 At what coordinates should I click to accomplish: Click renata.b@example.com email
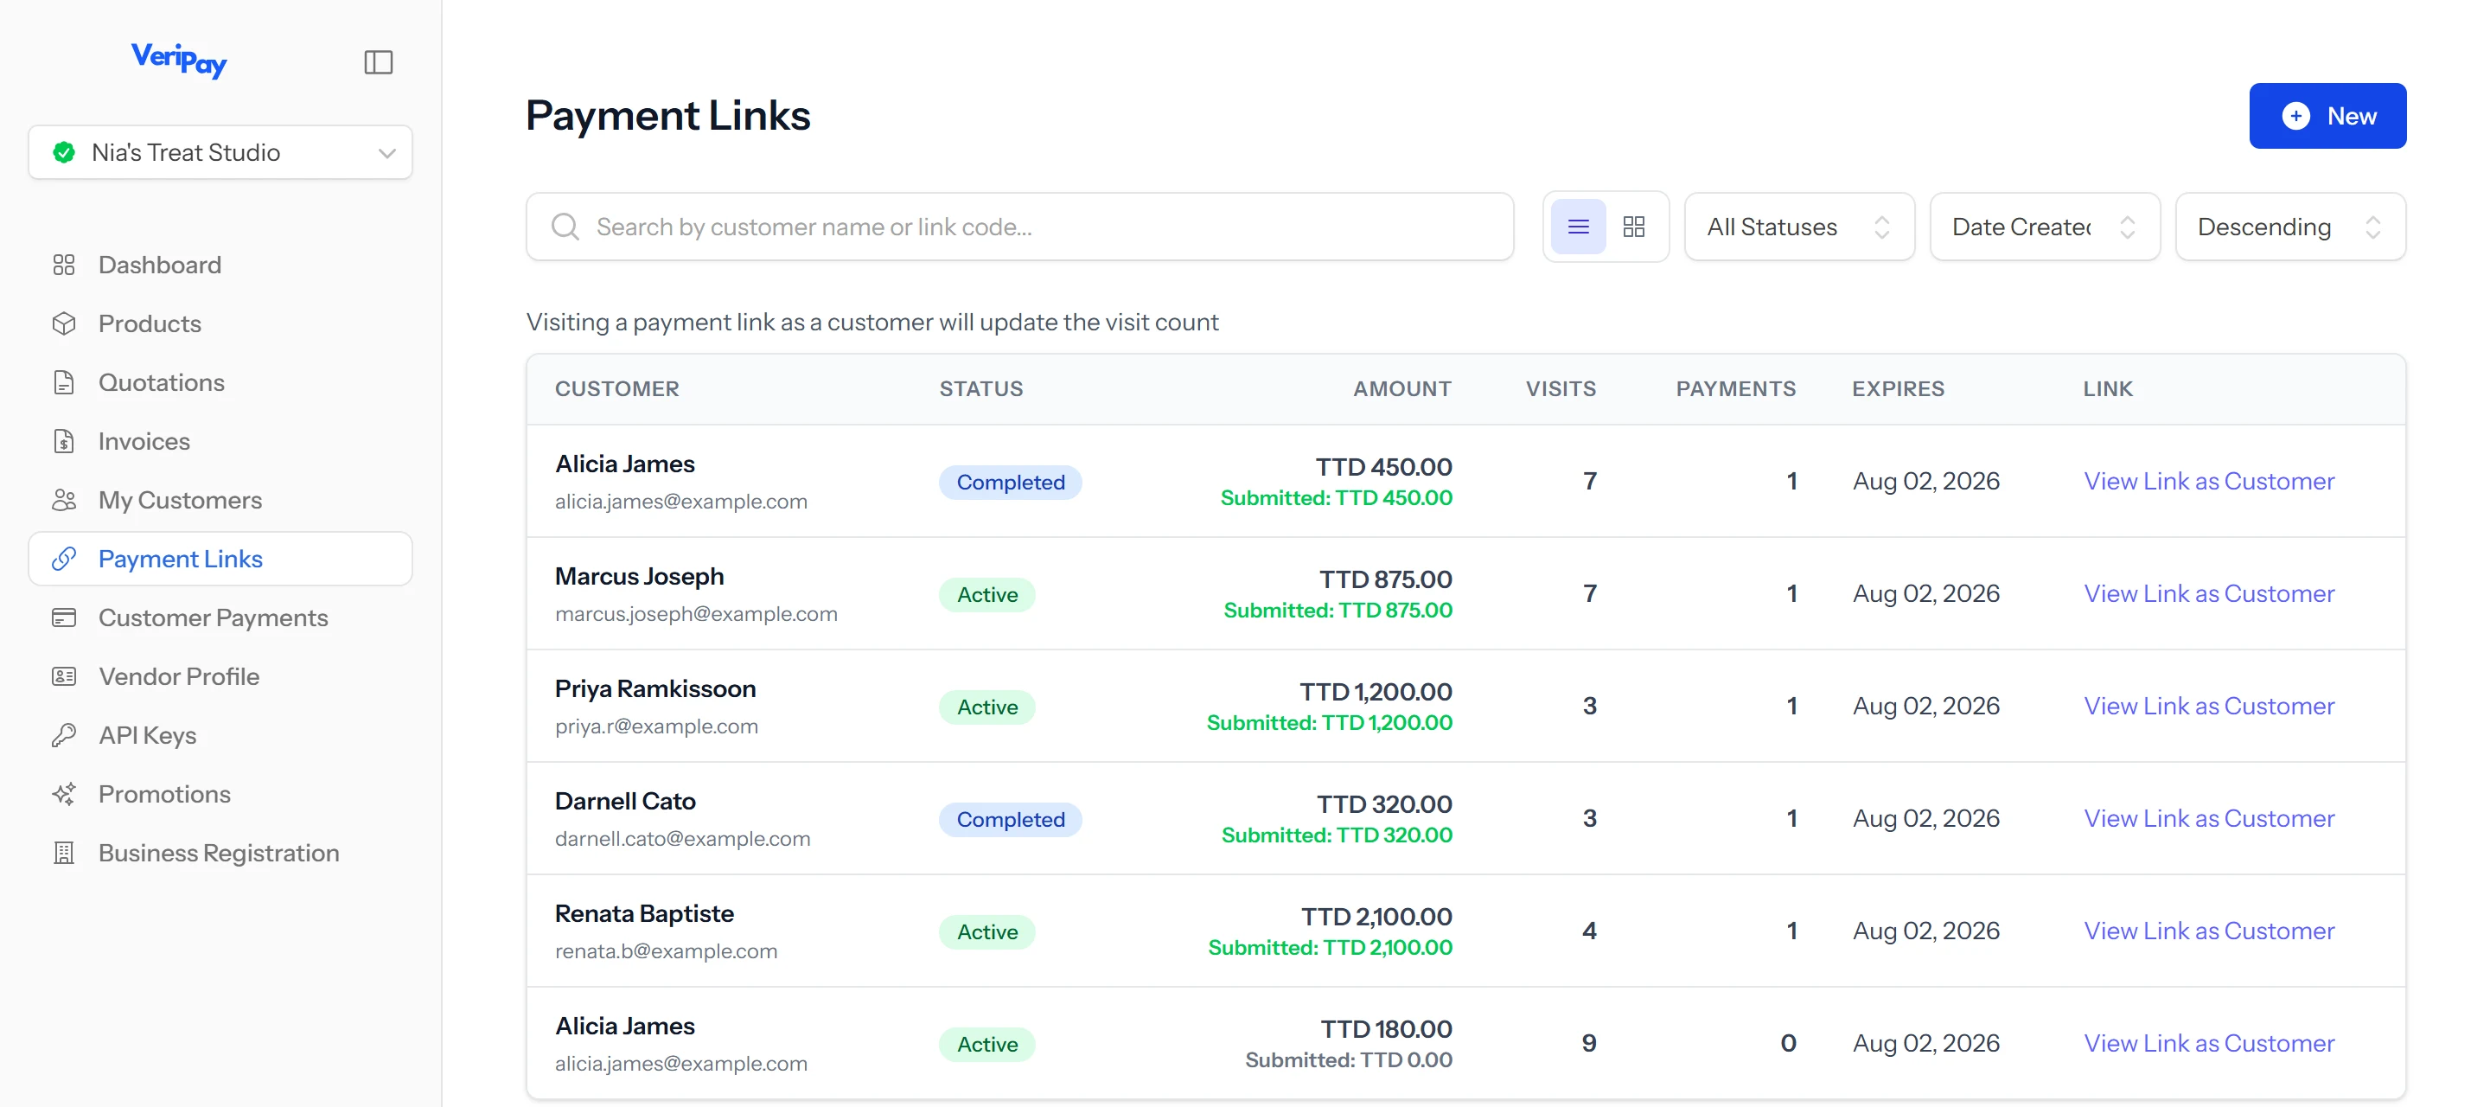coord(666,951)
